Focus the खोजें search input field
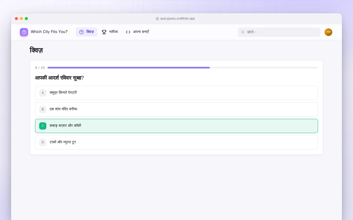Image resolution: width=353 pixels, height=220 pixels. point(279,32)
